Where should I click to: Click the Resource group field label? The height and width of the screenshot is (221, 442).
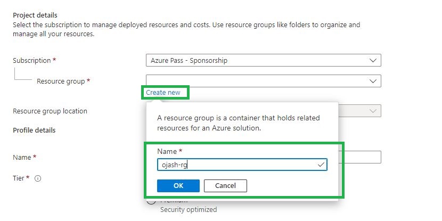pyautogui.click(x=61, y=81)
